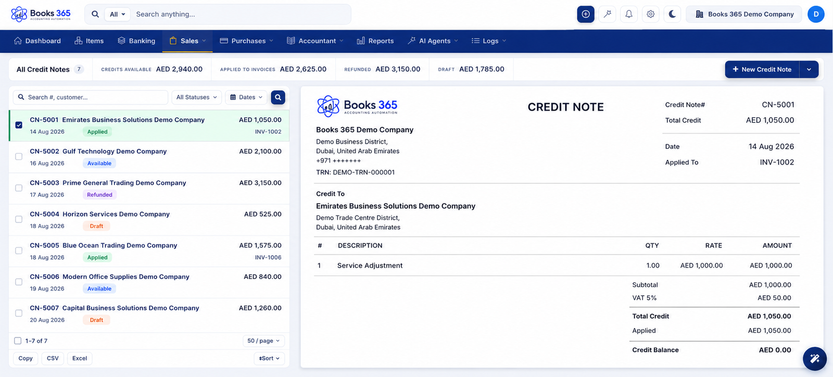Check the CN-5003 row checkbox
This screenshot has width=833, height=377.
click(19, 188)
